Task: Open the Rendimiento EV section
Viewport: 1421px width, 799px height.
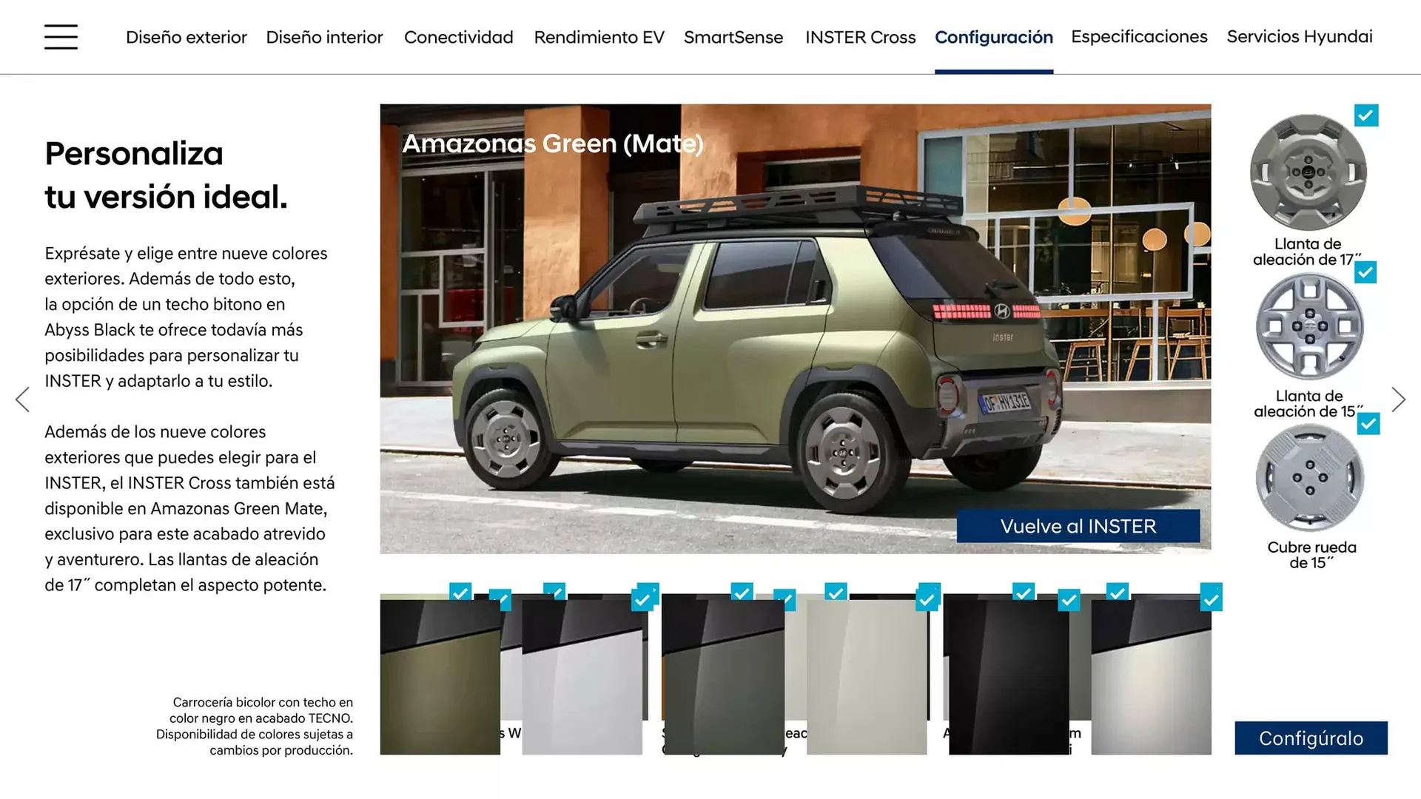Action: pyautogui.click(x=599, y=37)
